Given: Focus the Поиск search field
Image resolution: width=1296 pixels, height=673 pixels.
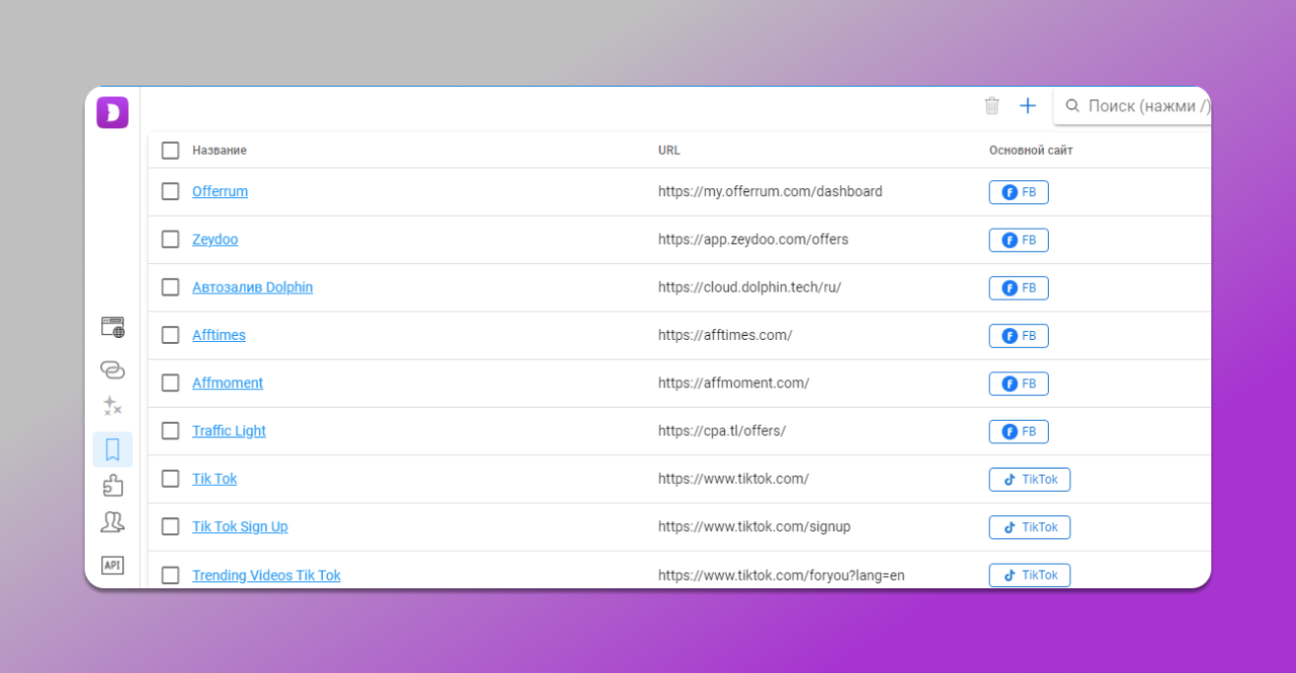Looking at the screenshot, I should 1142,105.
